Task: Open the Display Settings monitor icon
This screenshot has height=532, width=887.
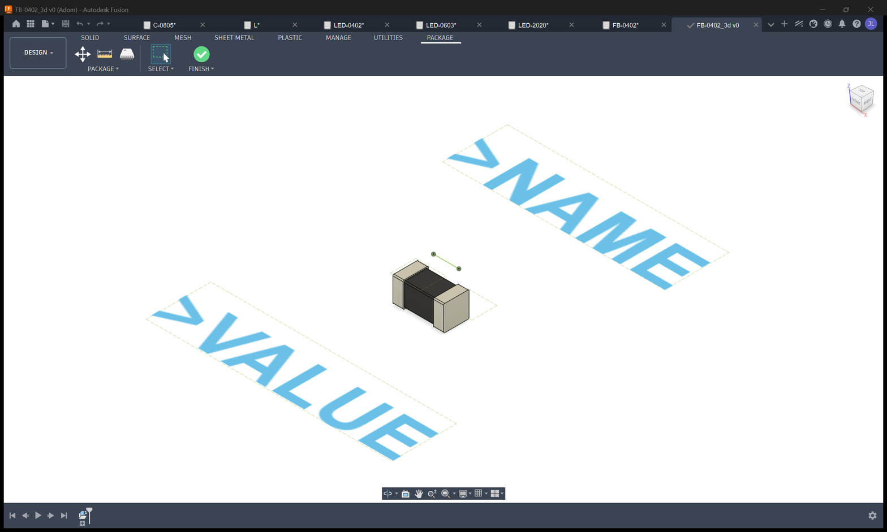Action: [463, 494]
